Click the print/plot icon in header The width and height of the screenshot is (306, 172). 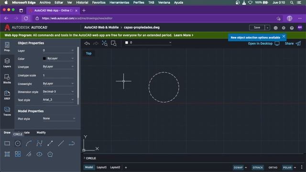tap(275, 28)
